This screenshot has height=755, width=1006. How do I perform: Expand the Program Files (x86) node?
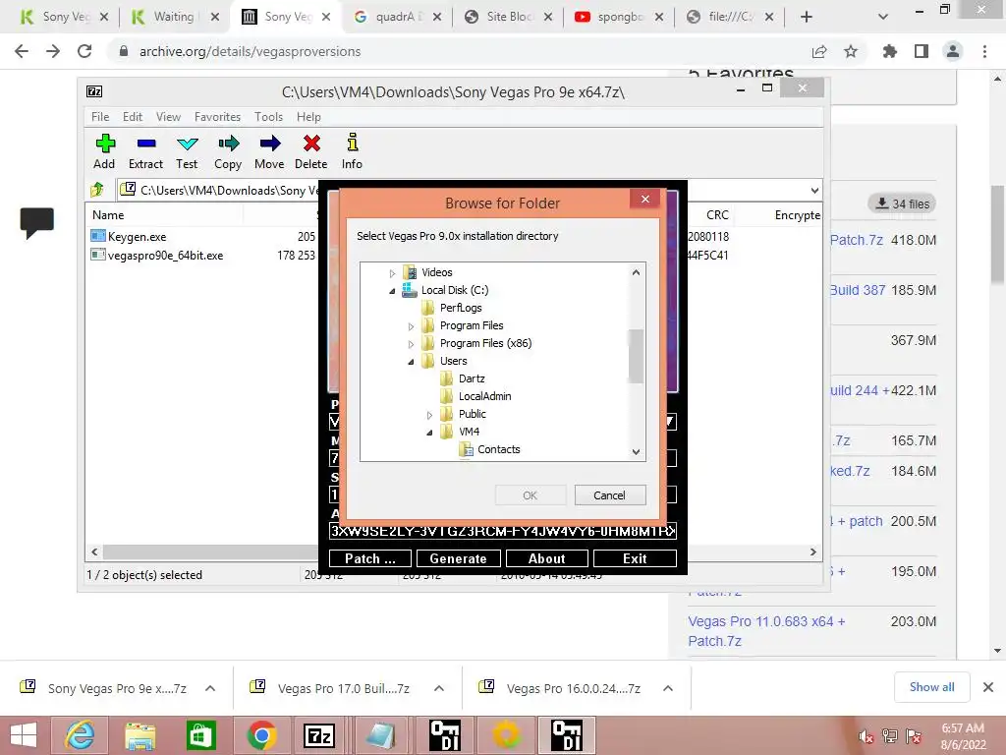(x=412, y=344)
